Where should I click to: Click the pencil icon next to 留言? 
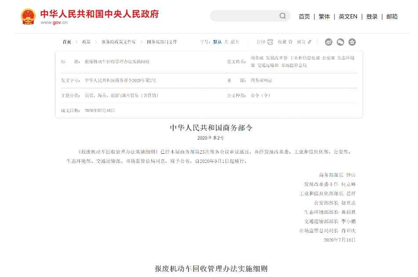pyautogui.click(x=309, y=42)
